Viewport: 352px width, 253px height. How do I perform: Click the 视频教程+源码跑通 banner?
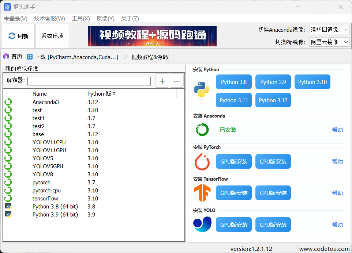(x=153, y=36)
